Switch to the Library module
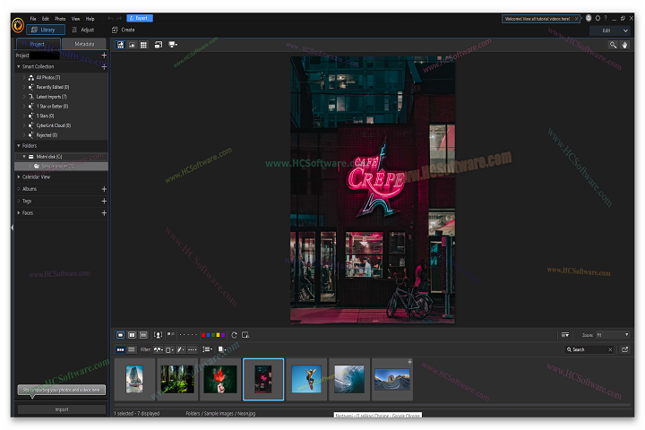This screenshot has width=645, height=430. click(46, 30)
